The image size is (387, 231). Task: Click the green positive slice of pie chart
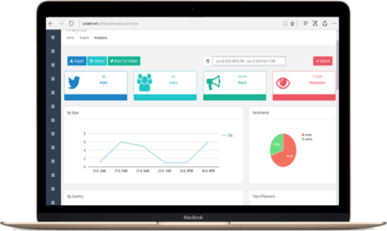[x=277, y=144]
